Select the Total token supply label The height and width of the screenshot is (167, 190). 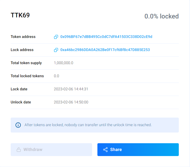26,63
